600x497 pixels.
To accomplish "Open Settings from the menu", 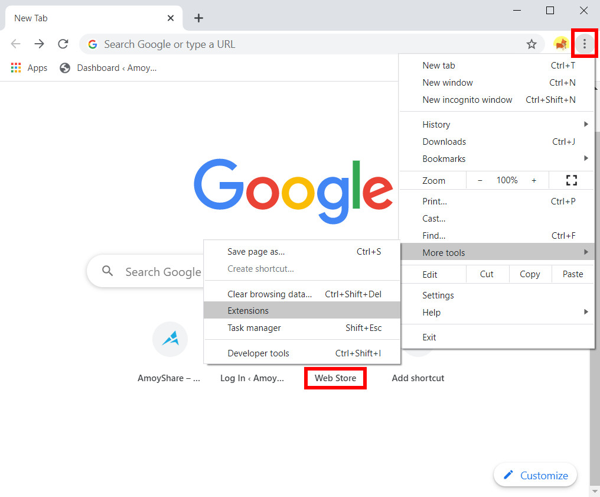I will click(497, 295).
